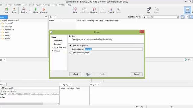
Task: Select the .openshift folder
Action: point(9,23)
